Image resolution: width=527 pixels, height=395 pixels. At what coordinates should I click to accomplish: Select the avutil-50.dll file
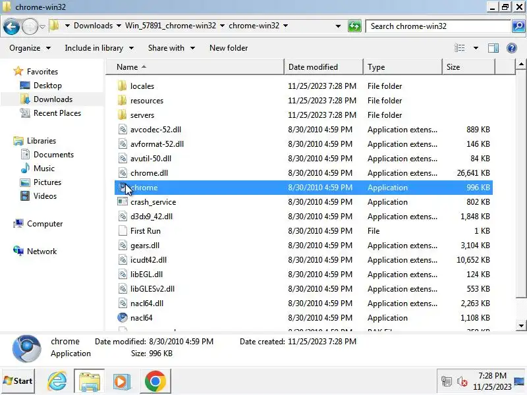(x=304, y=158)
